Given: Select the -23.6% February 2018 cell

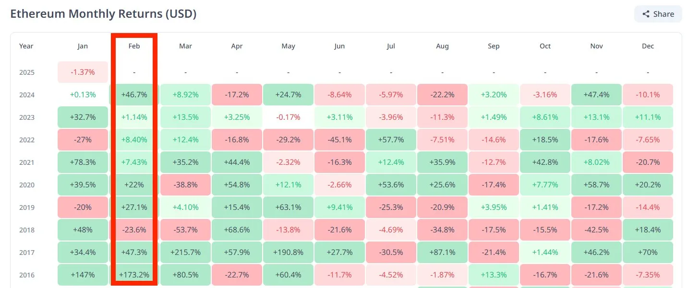Looking at the screenshot, I should pos(133,230).
